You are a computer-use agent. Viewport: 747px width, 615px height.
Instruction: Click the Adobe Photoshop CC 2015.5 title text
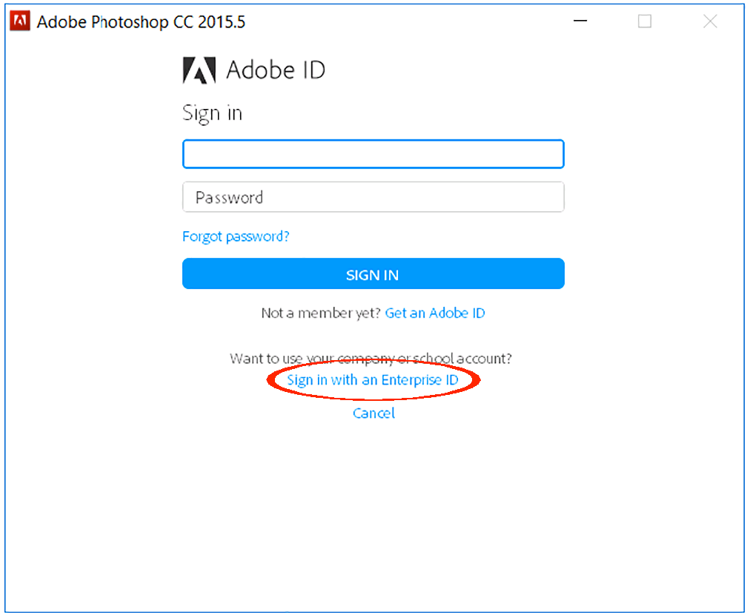click(141, 22)
